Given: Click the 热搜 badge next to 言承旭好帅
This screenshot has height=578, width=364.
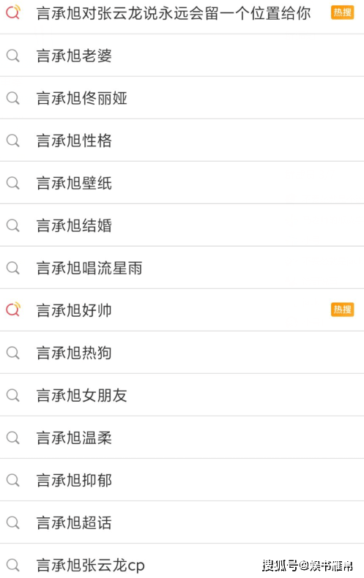Looking at the screenshot, I should [342, 309].
